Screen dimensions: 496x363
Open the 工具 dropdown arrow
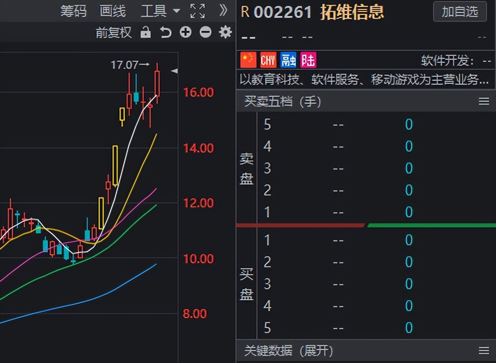pyautogui.click(x=177, y=11)
